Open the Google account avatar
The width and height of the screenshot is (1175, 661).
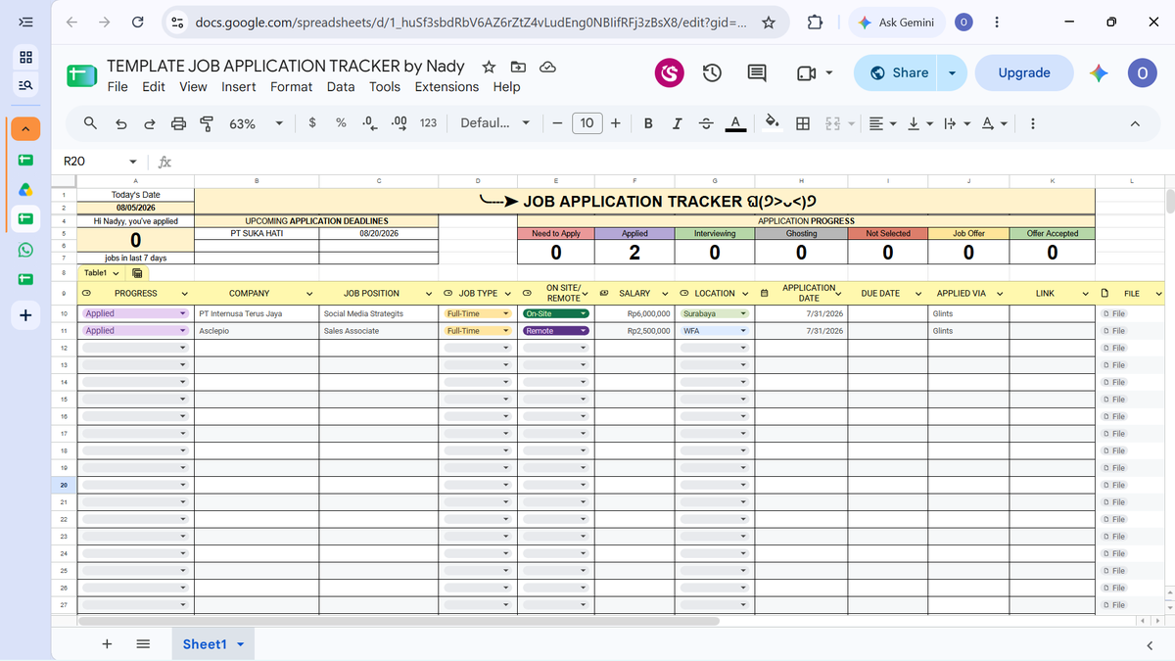pos(1143,72)
